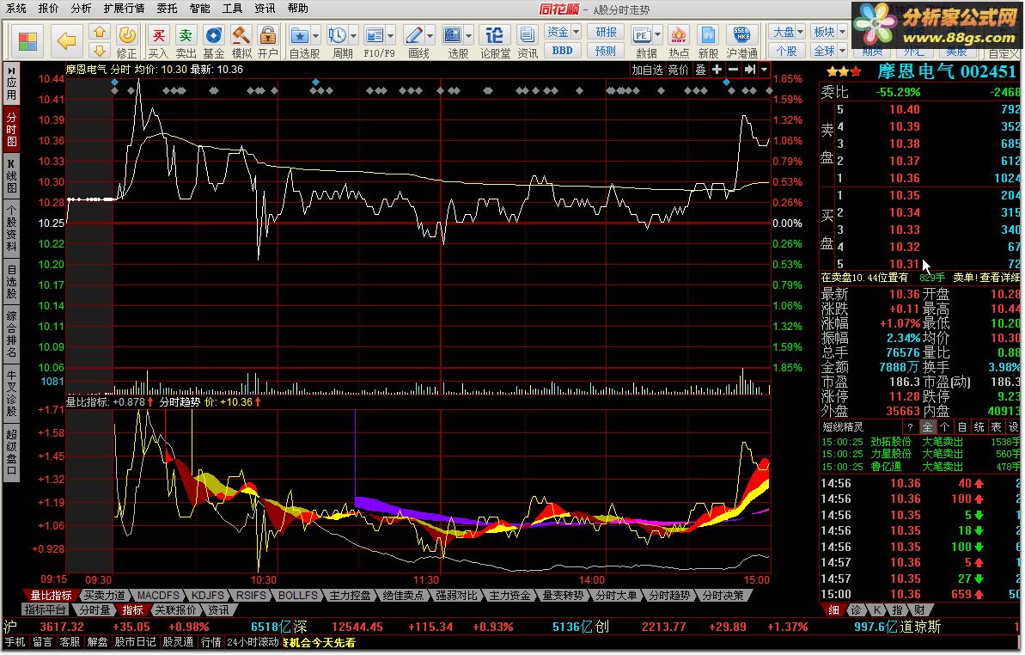Open the 论股堂 forum icon
The height and width of the screenshot is (655, 1025).
coord(495,42)
